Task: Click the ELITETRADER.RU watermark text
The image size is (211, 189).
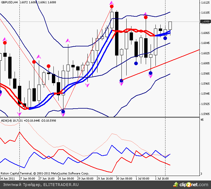Action: coord(61,184)
